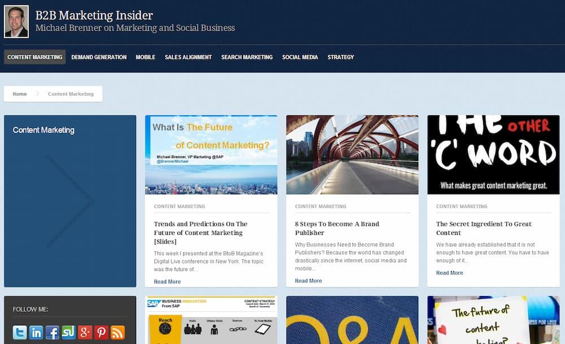Select the LinkedIn icon under Follow Me
The height and width of the screenshot is (344, 565).
[x=35, y=333]
